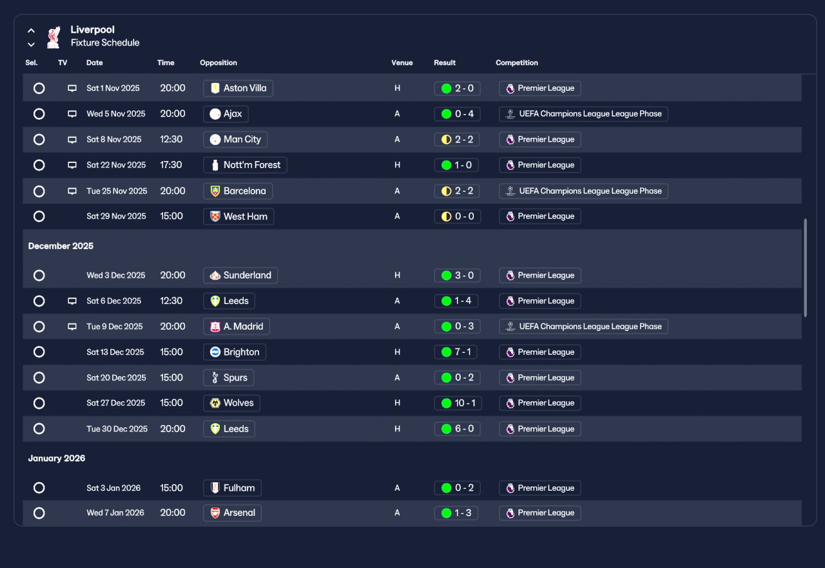
Task: Select the radio button for West Ham fixture
Action: pos(39,216)
